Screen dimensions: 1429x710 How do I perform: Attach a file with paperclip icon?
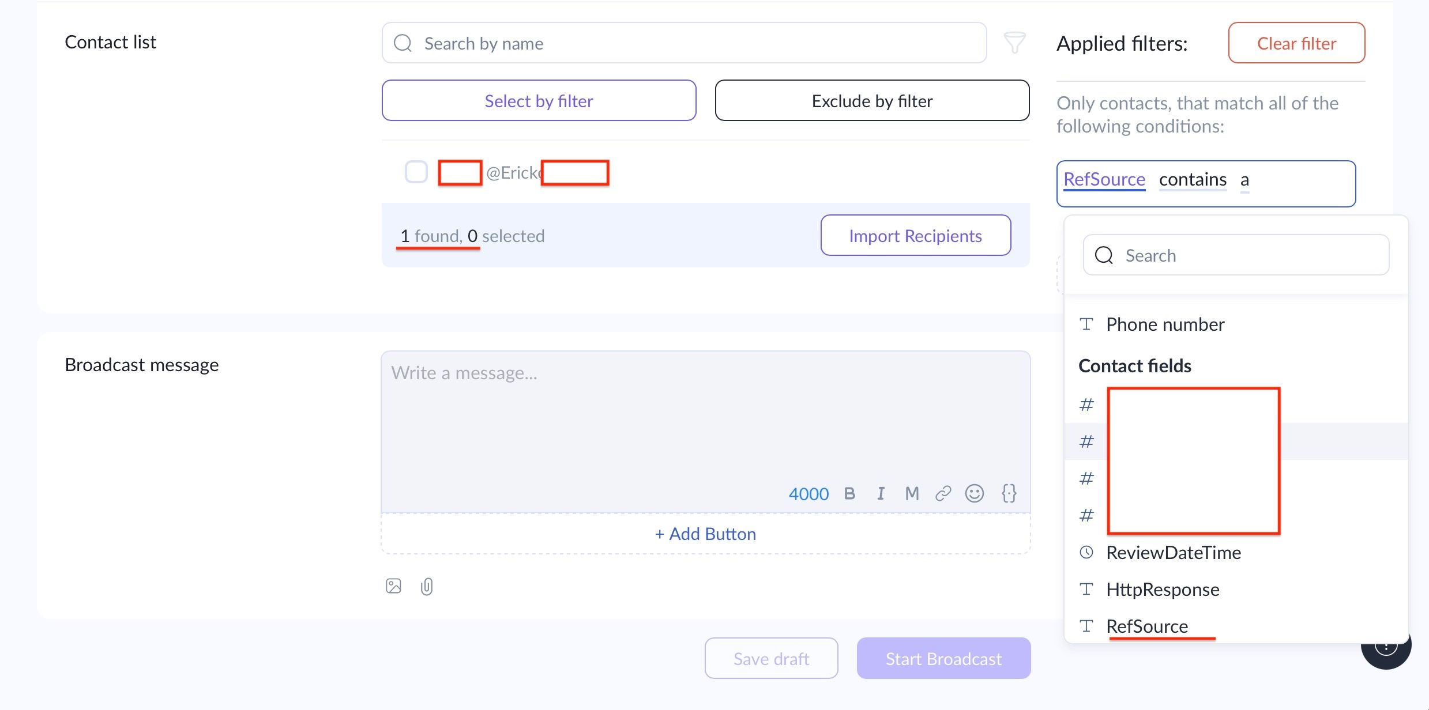coord(427,587)
